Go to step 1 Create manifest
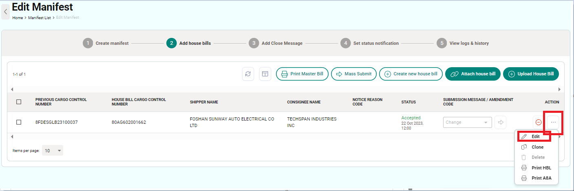 click(106, 43)
